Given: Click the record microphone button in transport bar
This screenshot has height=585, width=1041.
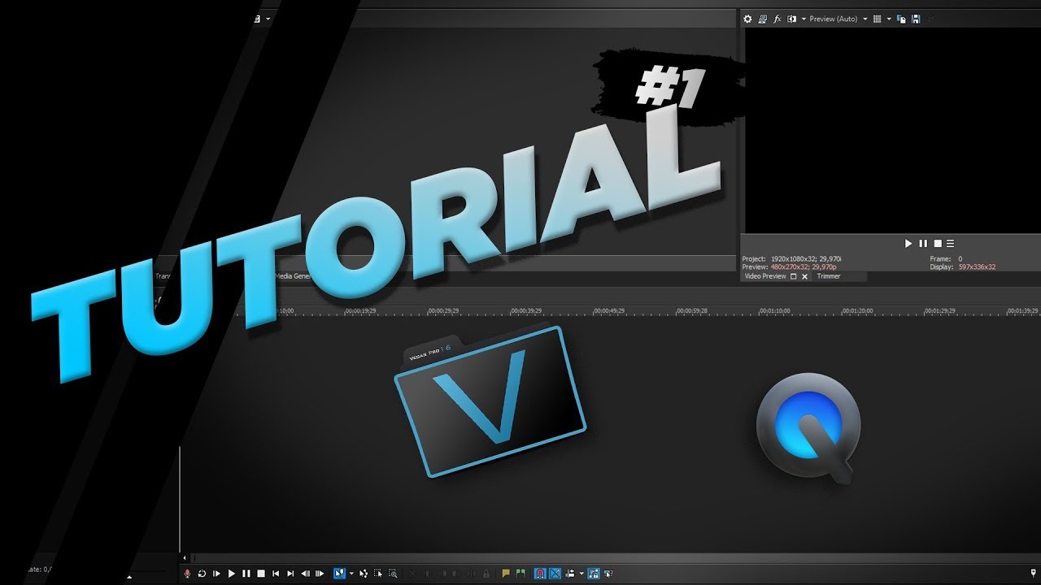Looking at the screenshot, I should pos(187,574).
